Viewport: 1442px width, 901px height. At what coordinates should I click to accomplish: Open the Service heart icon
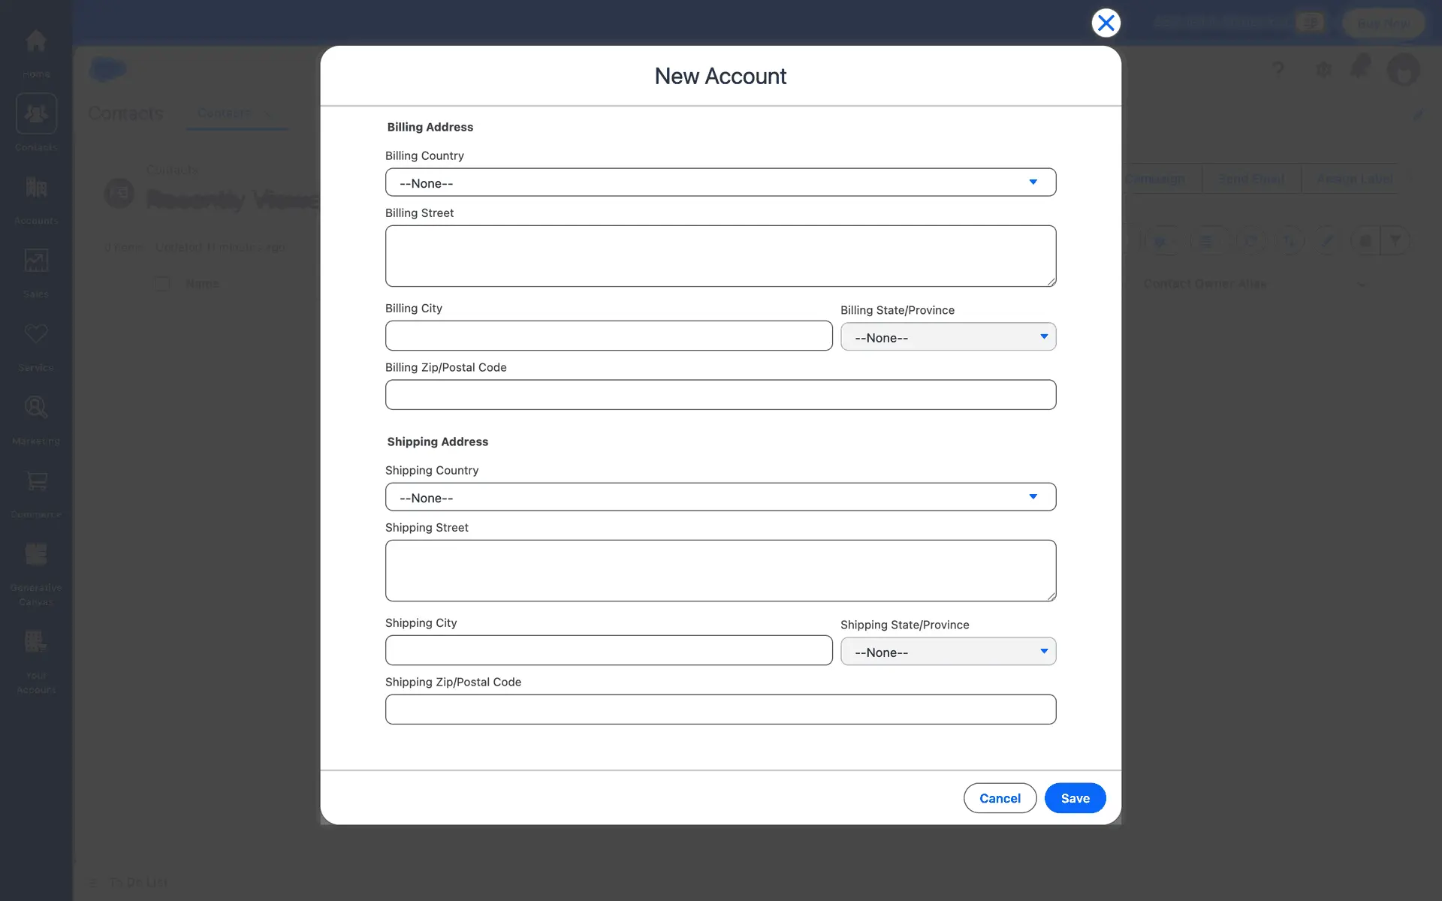coord(36,334)
